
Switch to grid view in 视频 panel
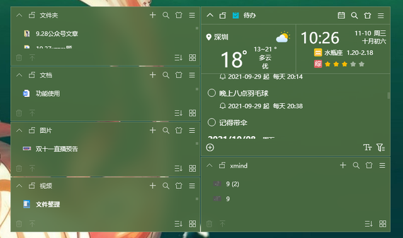point(193,224)
